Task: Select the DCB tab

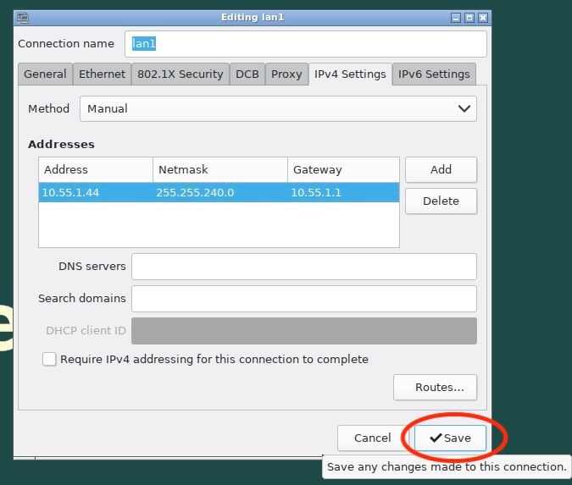Action: (x=247, y=74)
